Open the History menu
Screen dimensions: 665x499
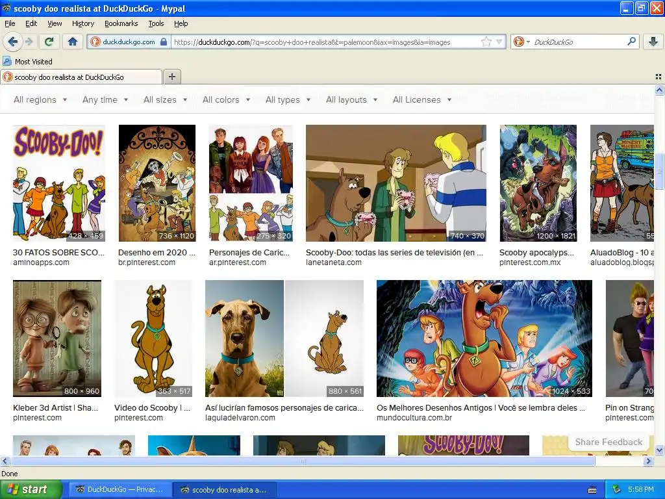(82, 23)
